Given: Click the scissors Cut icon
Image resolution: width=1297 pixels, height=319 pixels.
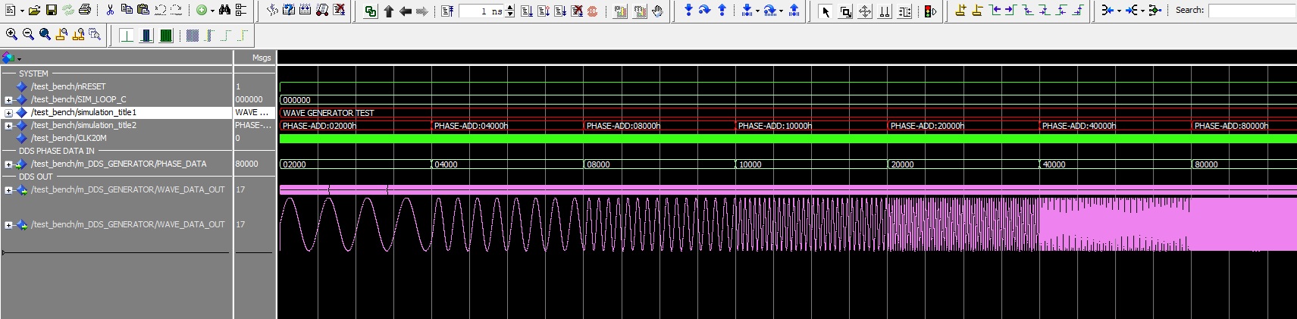Looking at the screenshot, I should (110, 11).
